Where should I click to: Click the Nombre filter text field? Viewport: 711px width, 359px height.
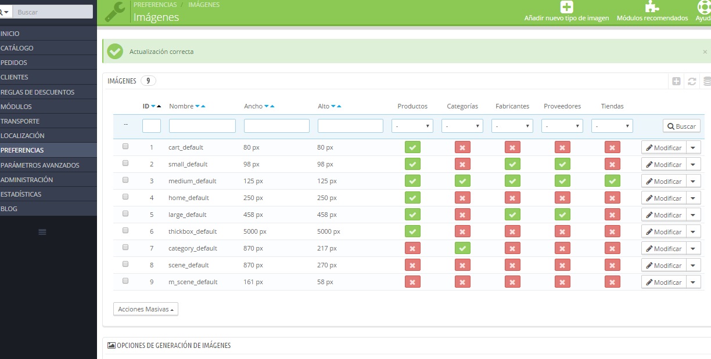[202, 126]
